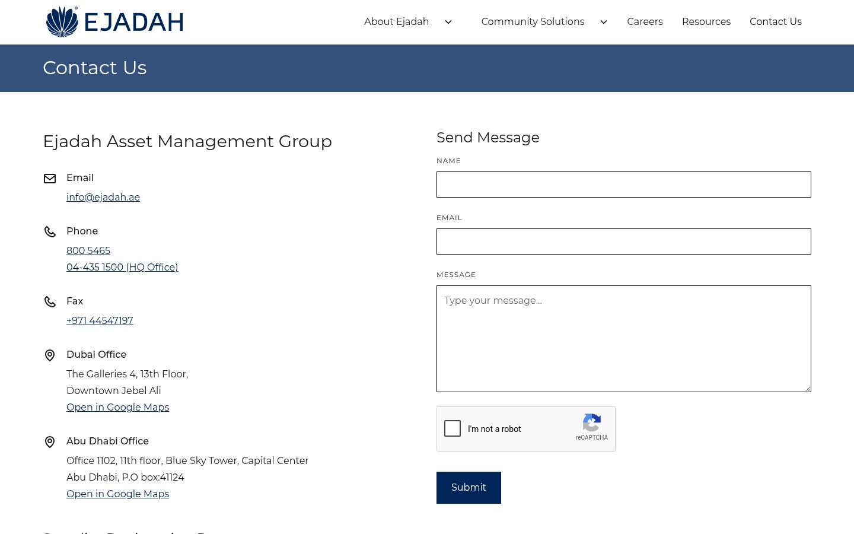
Task: Click the map pin icon for Abu Dhabi Office
Action: coord(50,441)
